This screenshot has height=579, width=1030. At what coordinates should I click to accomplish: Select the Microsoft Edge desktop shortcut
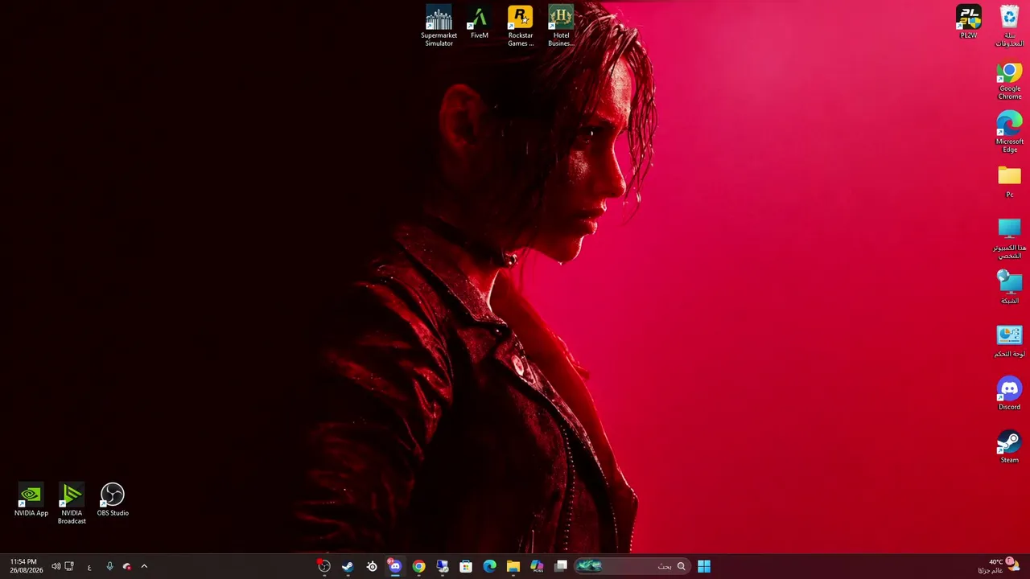[1010, 133]
